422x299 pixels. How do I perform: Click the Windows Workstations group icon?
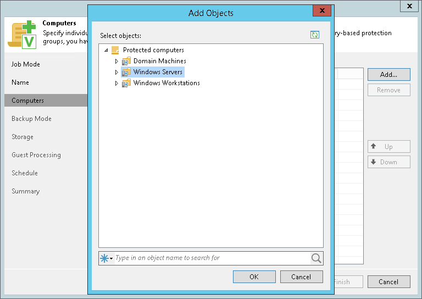pyautogui.click(x=126, y=83)
